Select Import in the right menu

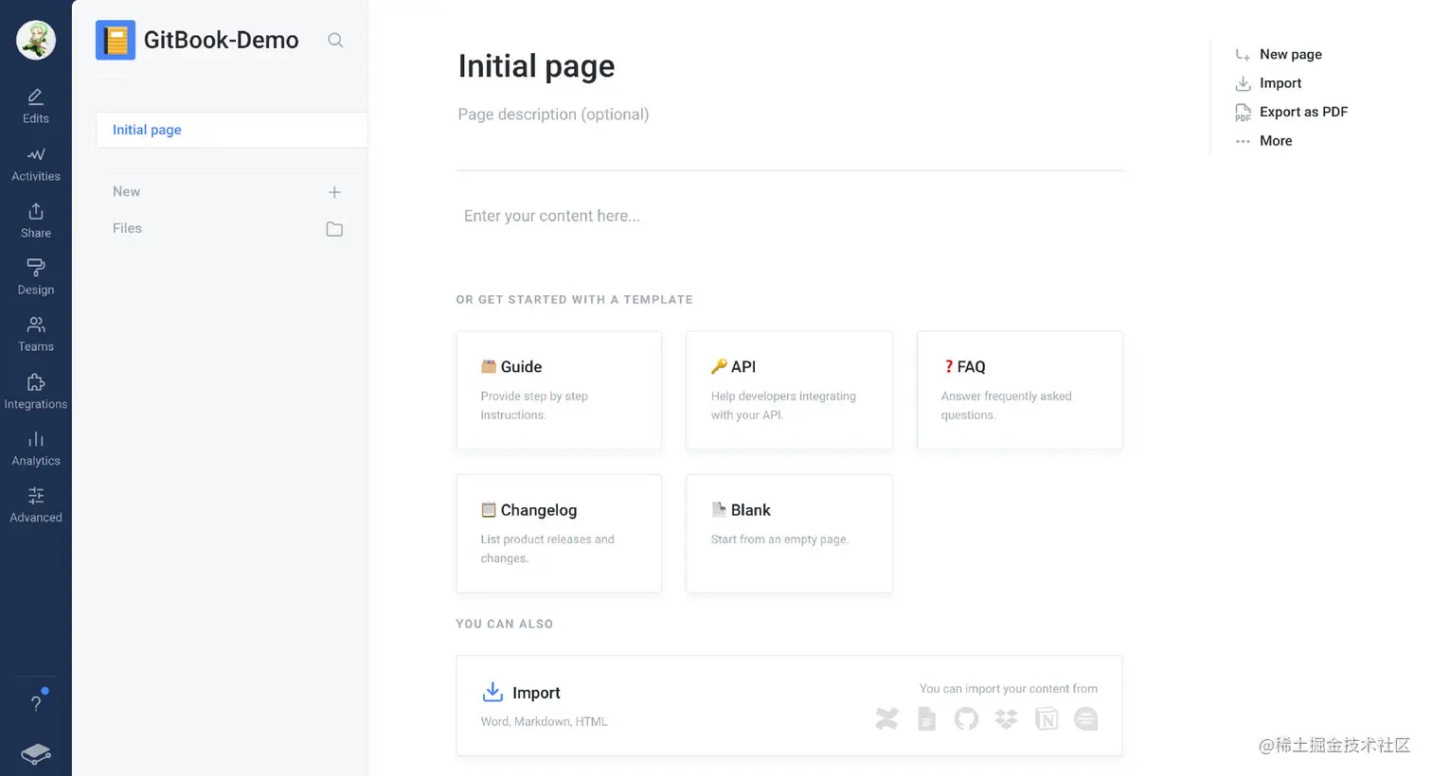click(x=1280, y=83)
